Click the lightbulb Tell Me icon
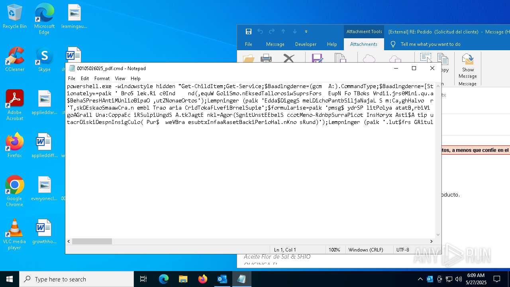 [393, 44]
